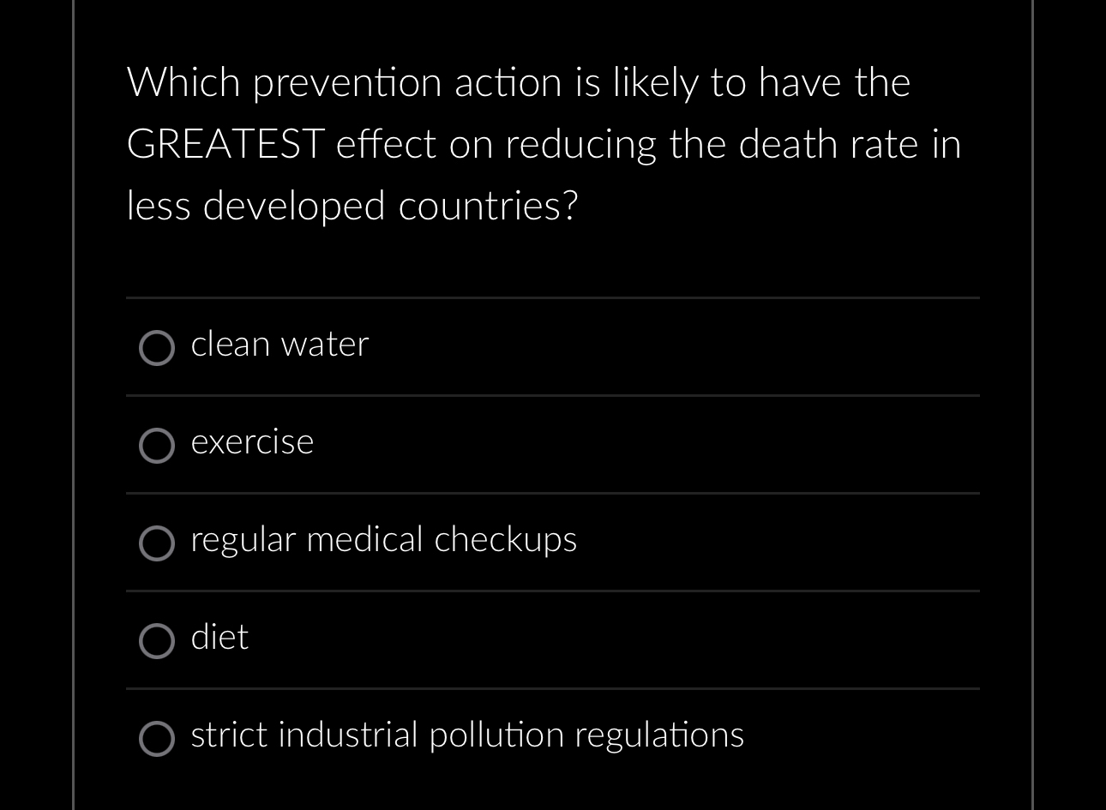Click the 'regular medical checkups' answer text

tap(384, 539)
